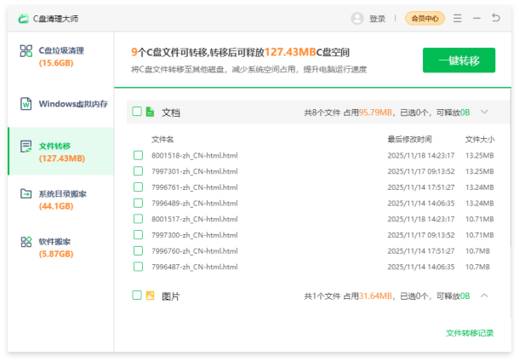Tick checkbox for 8001518-zh_CN-html.html
The width and height of the screenshot is (519, 362).
coord(138,155)
